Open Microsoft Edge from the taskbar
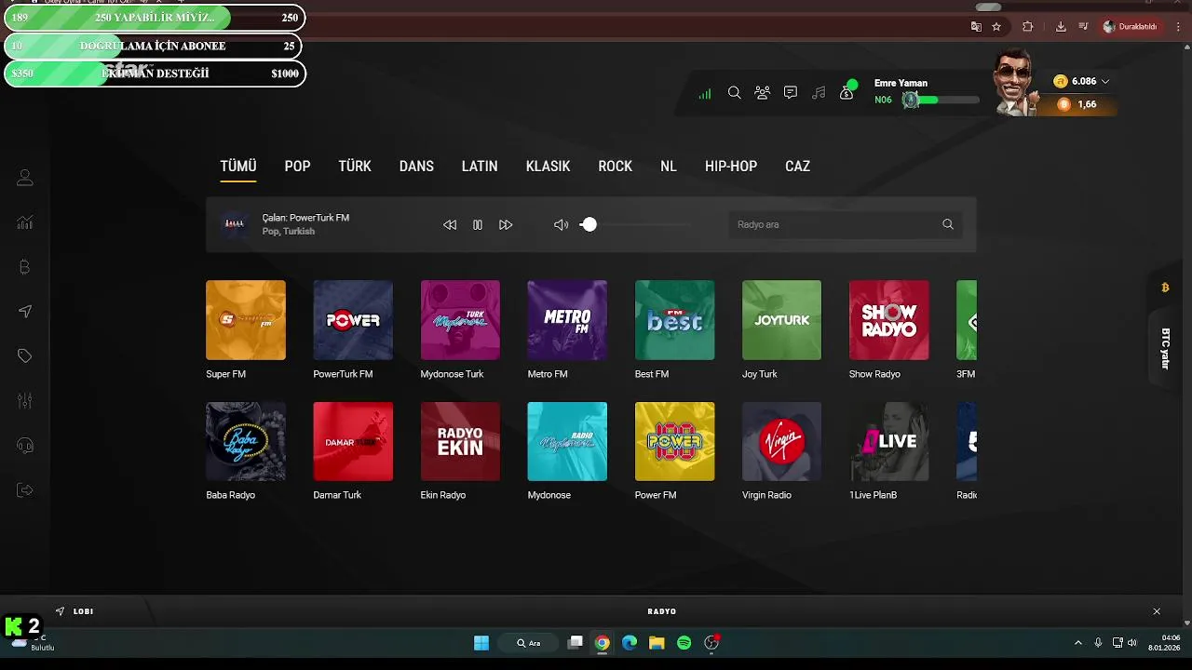 pos(630,643)
